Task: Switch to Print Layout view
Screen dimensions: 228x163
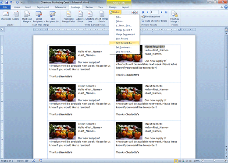Action: click(x=176, y=161)
